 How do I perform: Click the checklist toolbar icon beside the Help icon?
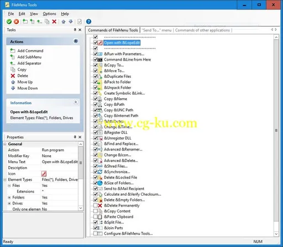click(80, 22)
